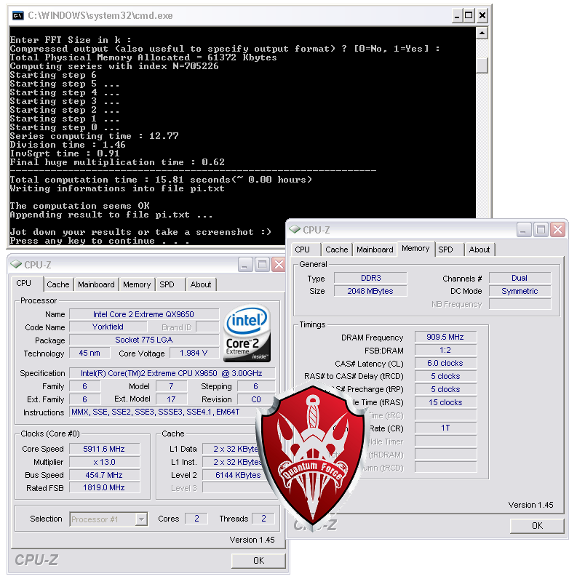This screenshot has width=577, height=579.
Task: Click the tRAS value 15 clocks
Action: click(x=445, y=402)
